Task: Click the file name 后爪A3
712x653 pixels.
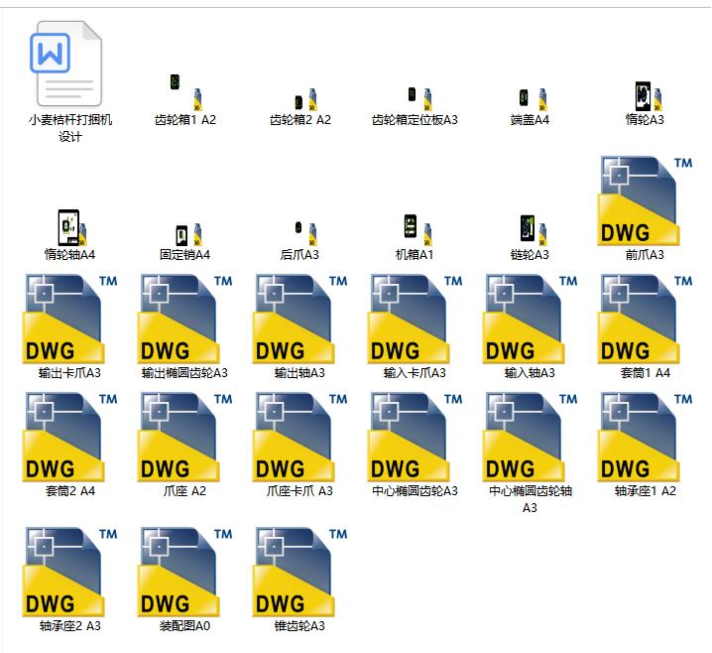Action: (299, 254)
